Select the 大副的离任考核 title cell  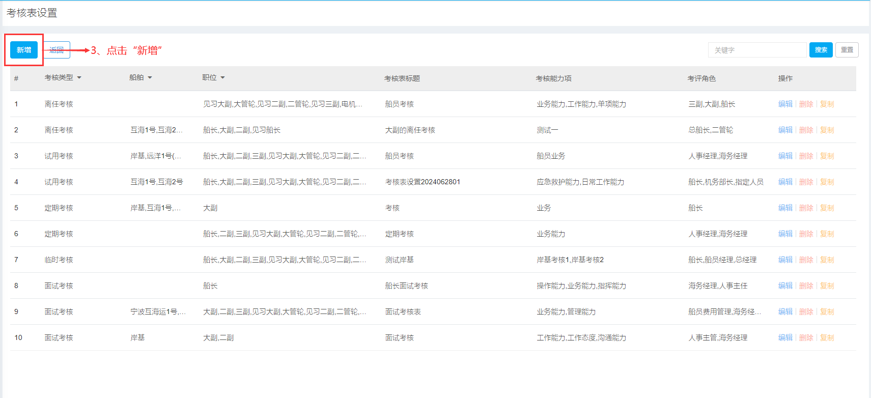[x=410, y=130]
